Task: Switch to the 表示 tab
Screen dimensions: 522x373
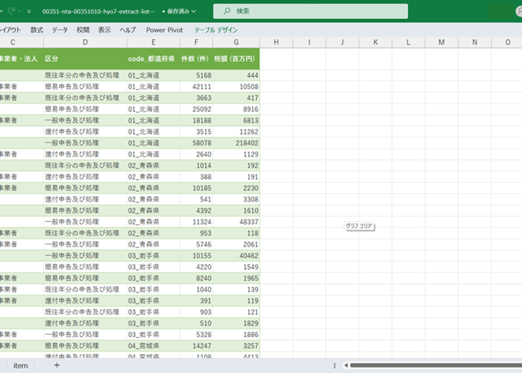Action: coord(104,30)
